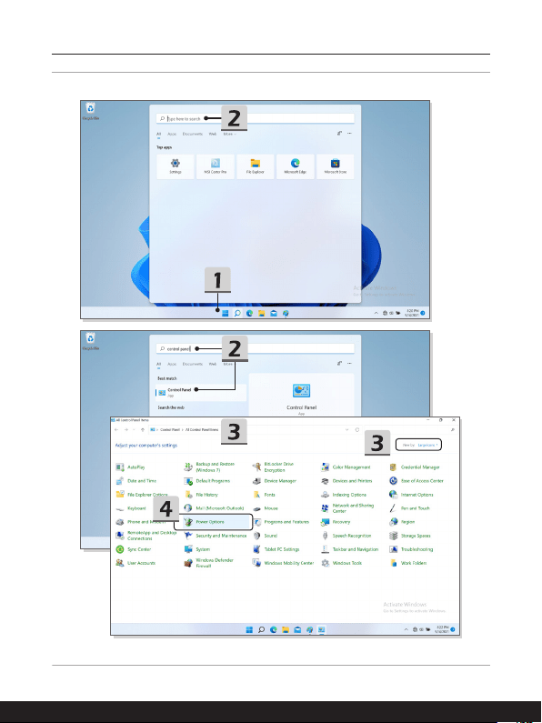542x723 pixels.
Task: Select the Apps search filter tab
Action: 172,134
